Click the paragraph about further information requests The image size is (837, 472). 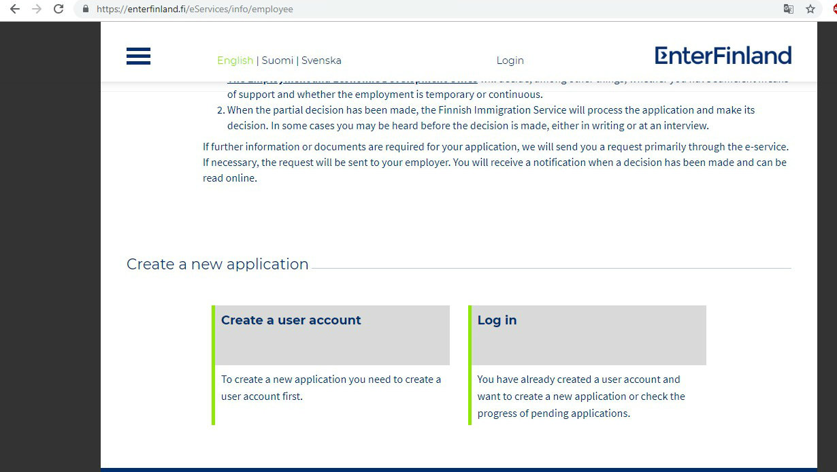(x=495, y=163)
